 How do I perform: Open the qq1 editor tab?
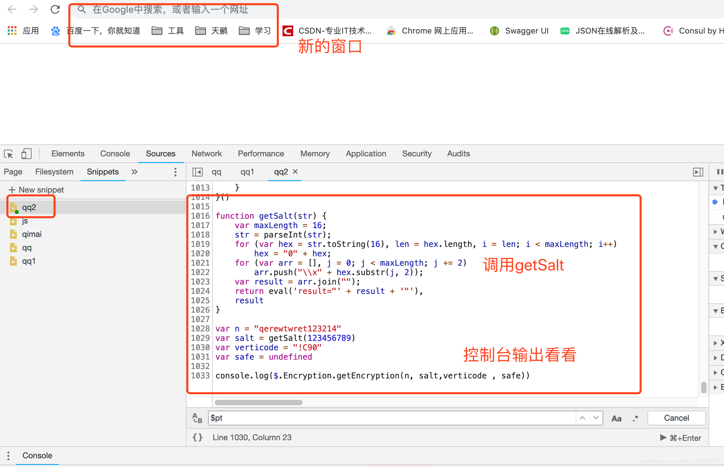pyautogui.click(x=247, y=172)
